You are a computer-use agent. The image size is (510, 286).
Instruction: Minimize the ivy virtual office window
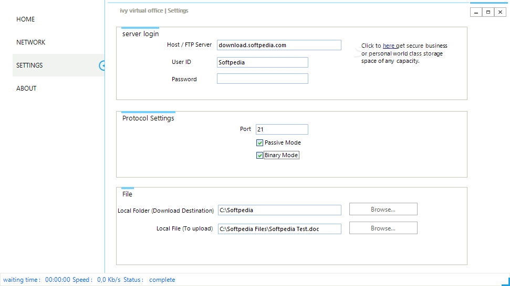tap(476, 13)
